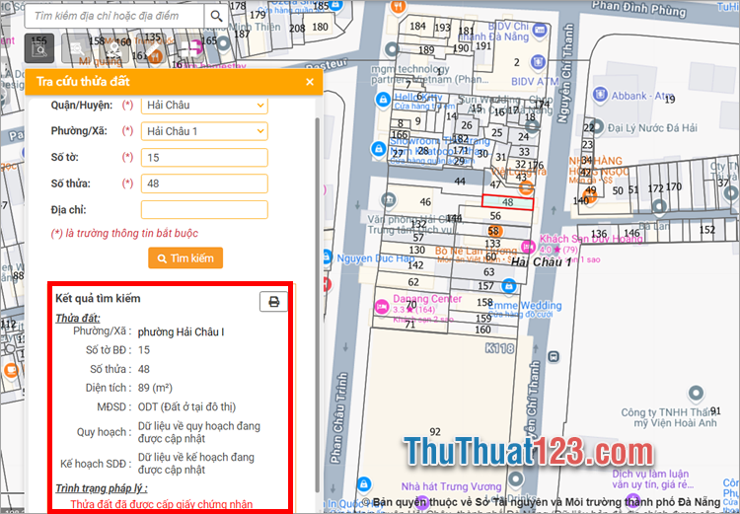Image resolution: width=740 pixels, height=514 pixels.
Task: Click the magnifier icon beside address search box
Action: tap(217, 16)
